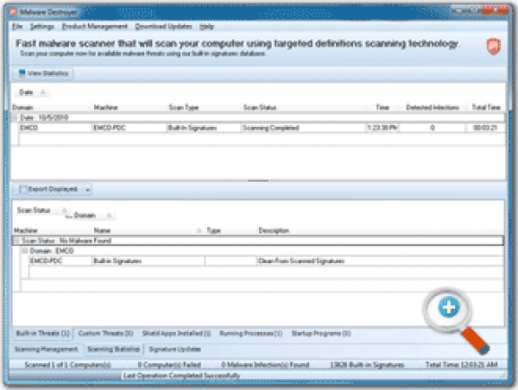Switch to the Signature Updates tab

[x=174, y=349]
